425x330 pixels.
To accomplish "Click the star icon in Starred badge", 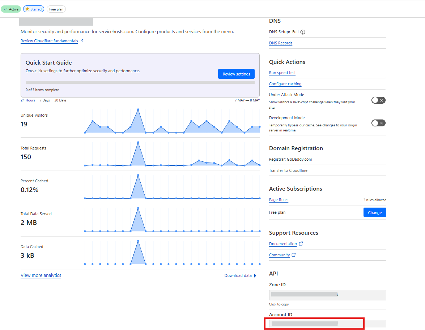I will click(x=27, y=9).
